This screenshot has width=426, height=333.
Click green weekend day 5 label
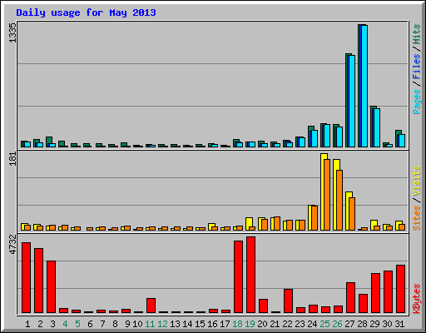coord(77,324)
